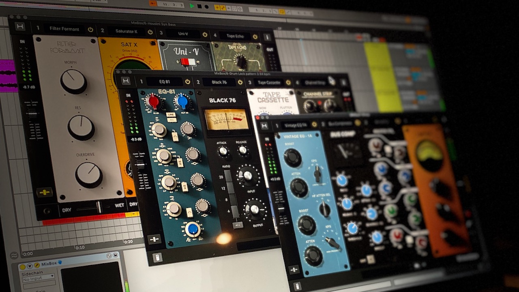Click the yellow add-module button under the Houdini input meter
Screen dimensions: 519x292
coord(44,193)
